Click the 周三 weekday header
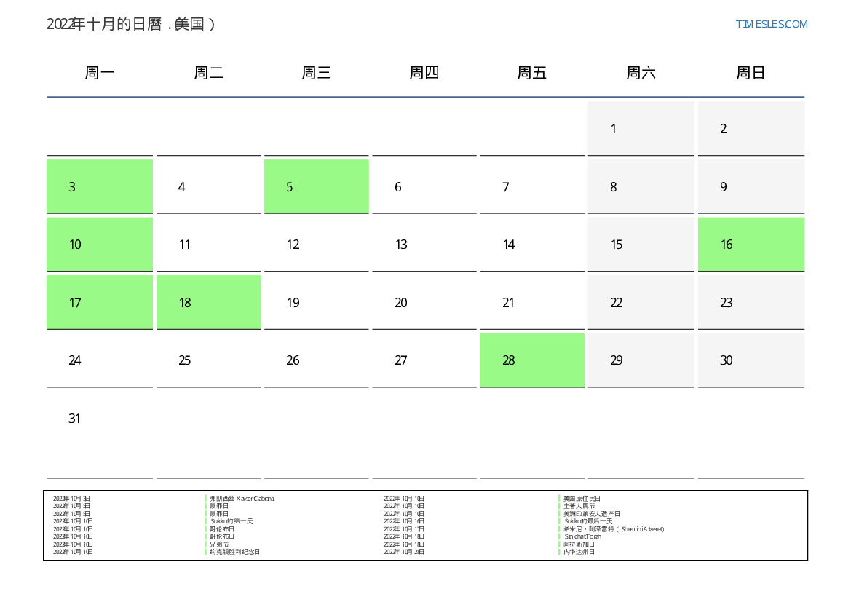Viewport: 851px width, 602px height. tap(316, 73)
